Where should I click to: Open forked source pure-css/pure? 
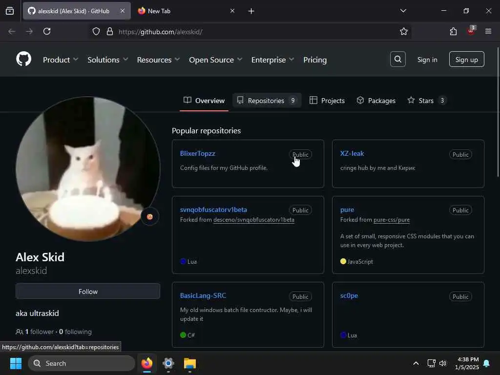[x=392, y=220]
